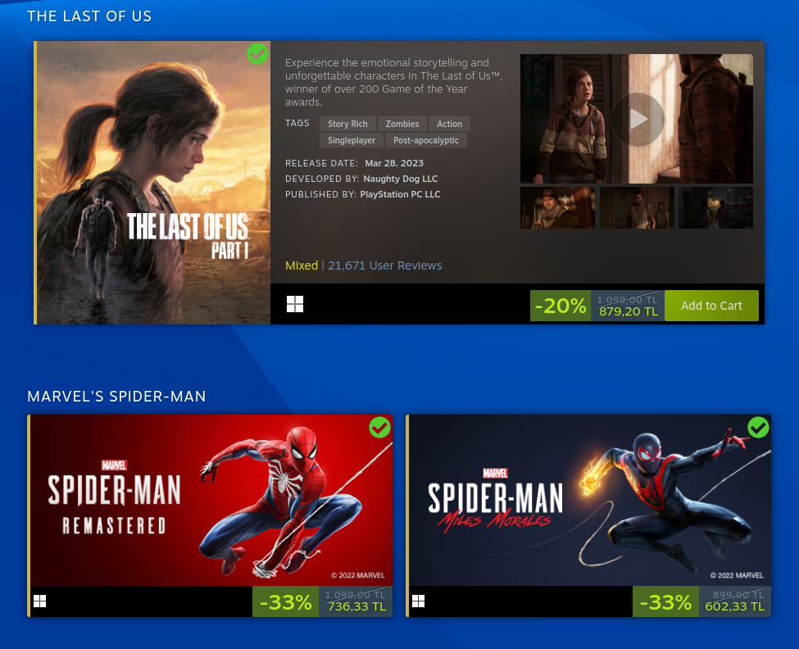Viewport: 799px width, 649px height.
Task: Open Spider-Man Remastered game capsule
Action: [x=211, y=500]
